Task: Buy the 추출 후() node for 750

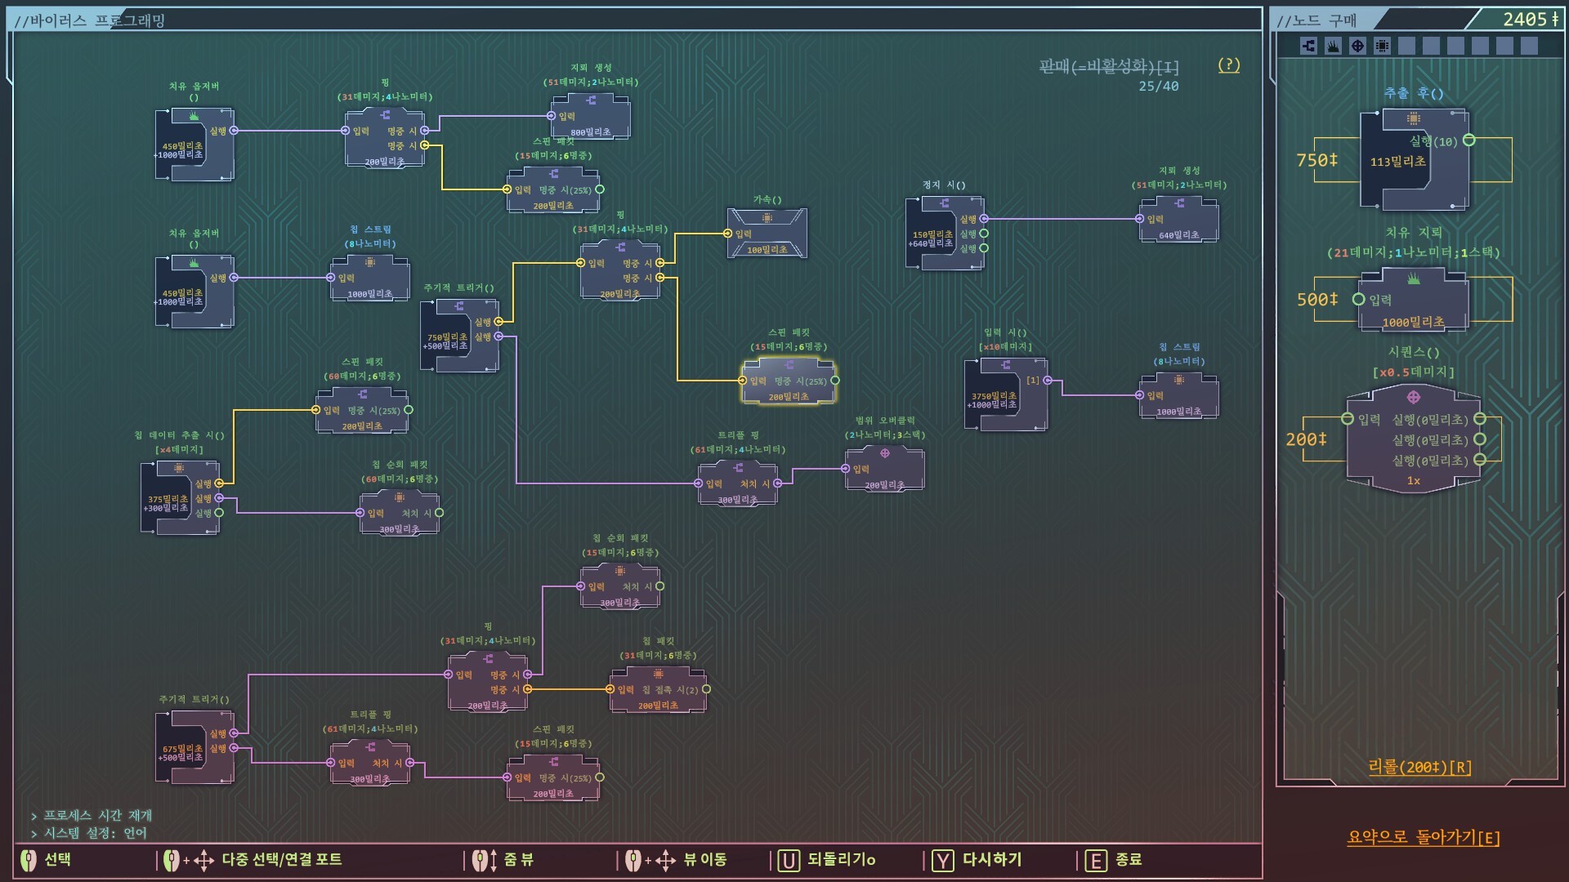Action: [1414, 161]
